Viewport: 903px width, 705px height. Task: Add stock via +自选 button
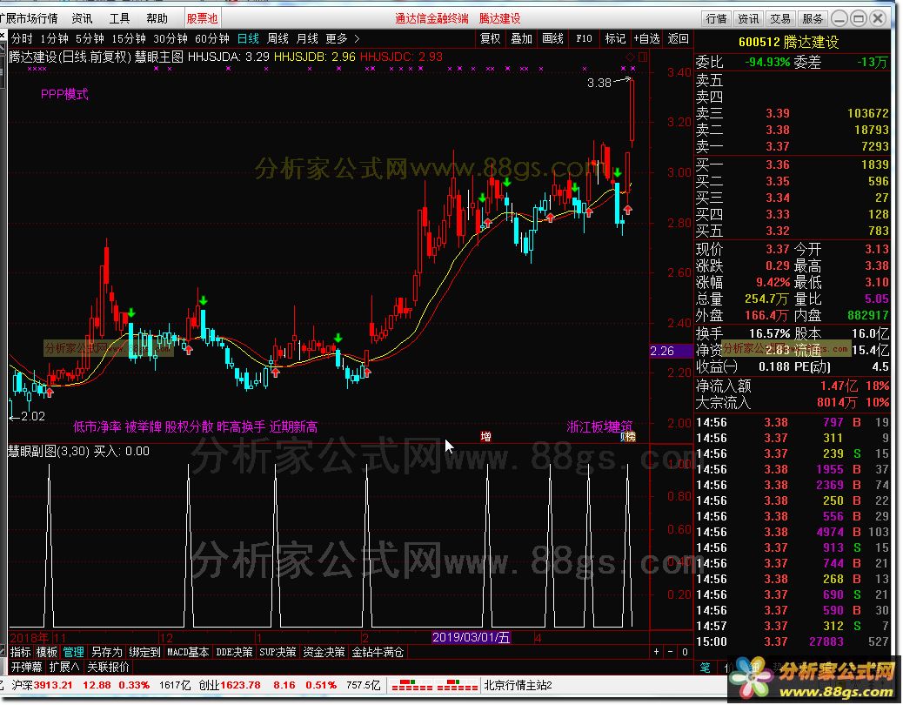[646, 38]
